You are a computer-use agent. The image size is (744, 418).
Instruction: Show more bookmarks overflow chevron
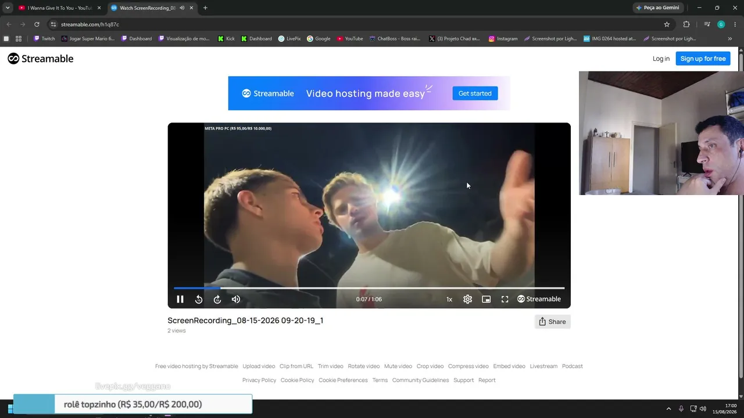pyautogui.click(x=730, y=39)
